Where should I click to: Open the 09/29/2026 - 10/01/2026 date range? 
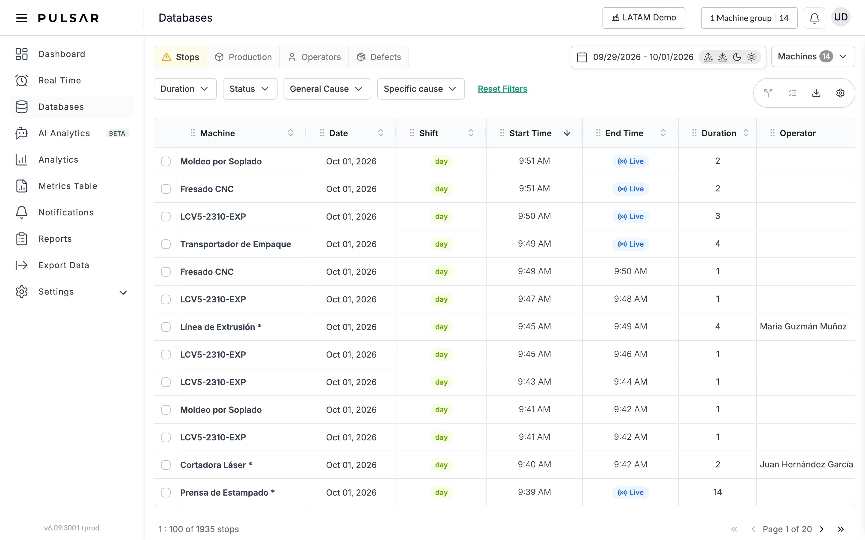point(643,57)
